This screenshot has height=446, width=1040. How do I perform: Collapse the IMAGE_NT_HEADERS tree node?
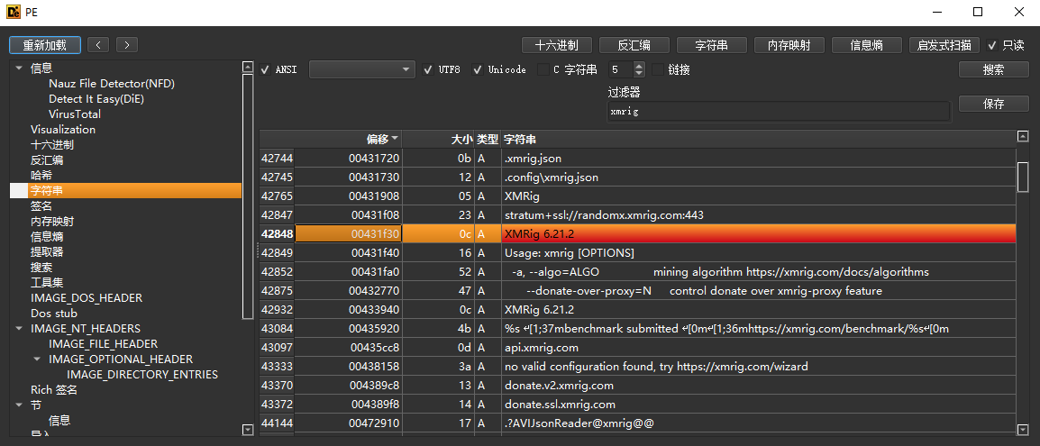[19, 329]
